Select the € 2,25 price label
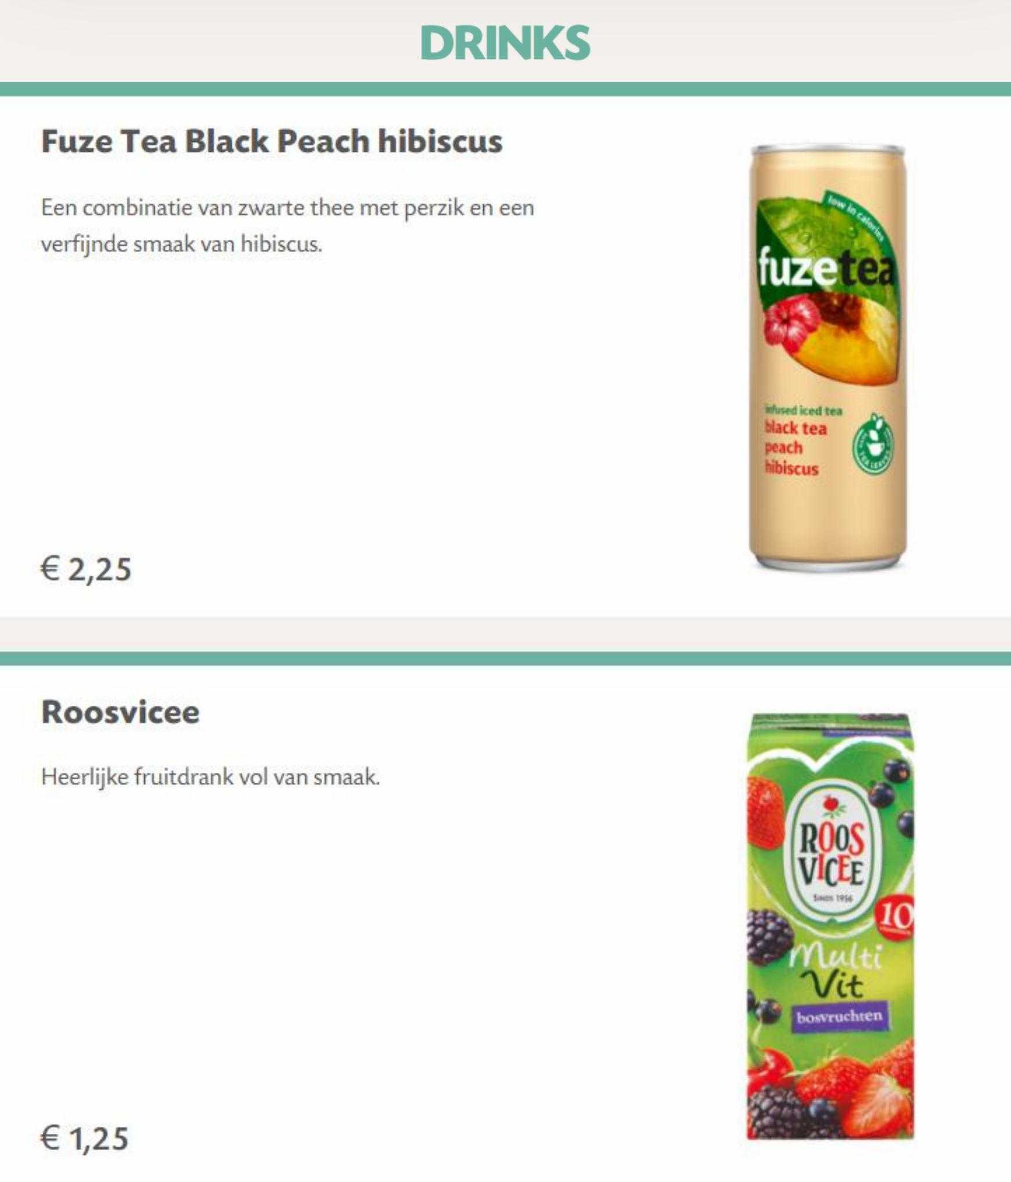1011x1182 pixels. point(86,569)
